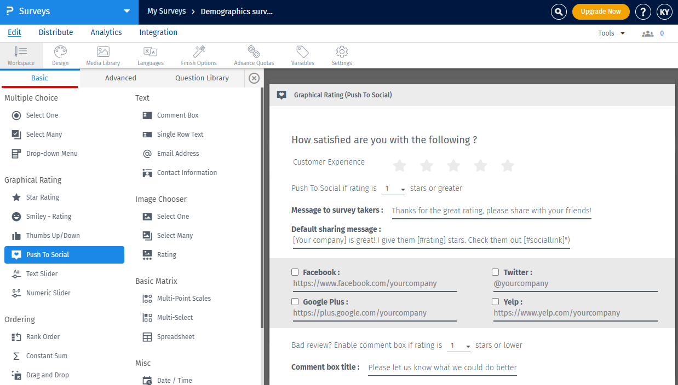Screen dimensions: 678x385
Task: Switch to the Analytics tab
Action: (106, 32)
